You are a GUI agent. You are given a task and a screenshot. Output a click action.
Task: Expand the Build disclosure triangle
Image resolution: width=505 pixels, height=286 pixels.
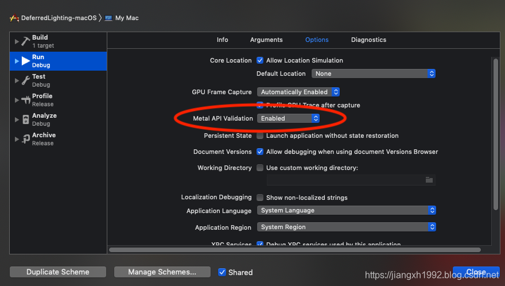[17, 41]
